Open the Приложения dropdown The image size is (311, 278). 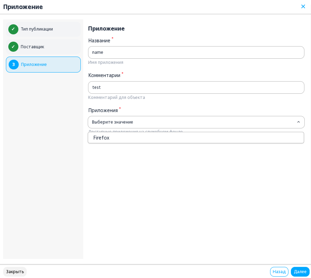point(196,122)
